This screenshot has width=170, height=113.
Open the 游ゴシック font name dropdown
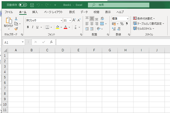(x=61, y=20)
